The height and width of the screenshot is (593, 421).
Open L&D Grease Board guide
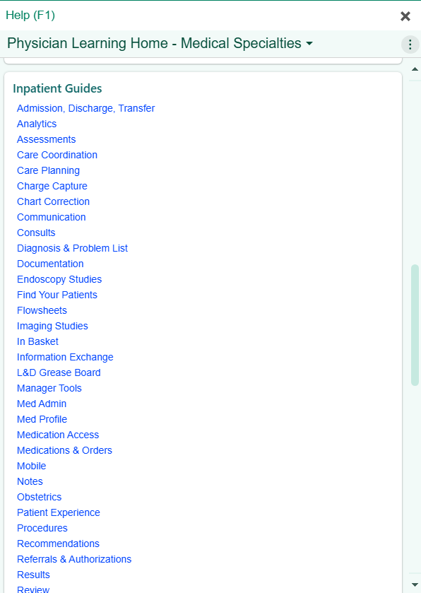59,372
